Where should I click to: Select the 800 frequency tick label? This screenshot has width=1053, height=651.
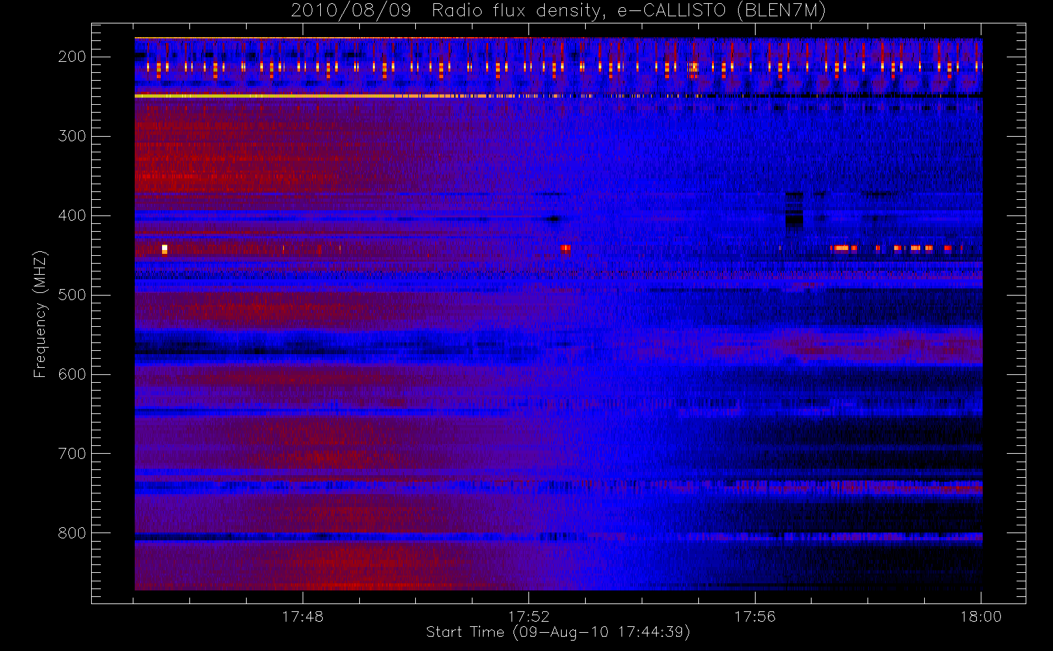pyautogui.click(x=72, y=533)
